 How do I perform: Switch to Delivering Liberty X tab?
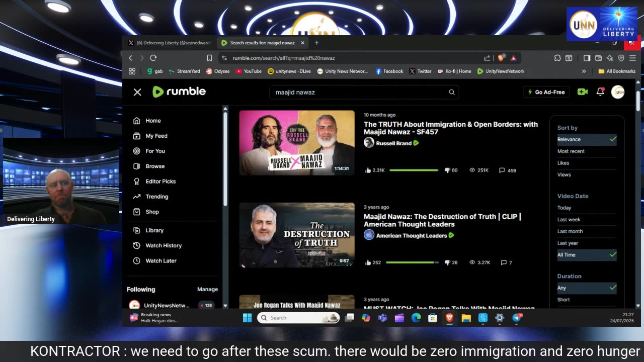[x=169, y=43]
